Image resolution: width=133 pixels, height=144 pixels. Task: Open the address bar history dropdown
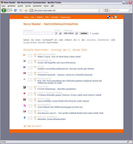(102, 10)
